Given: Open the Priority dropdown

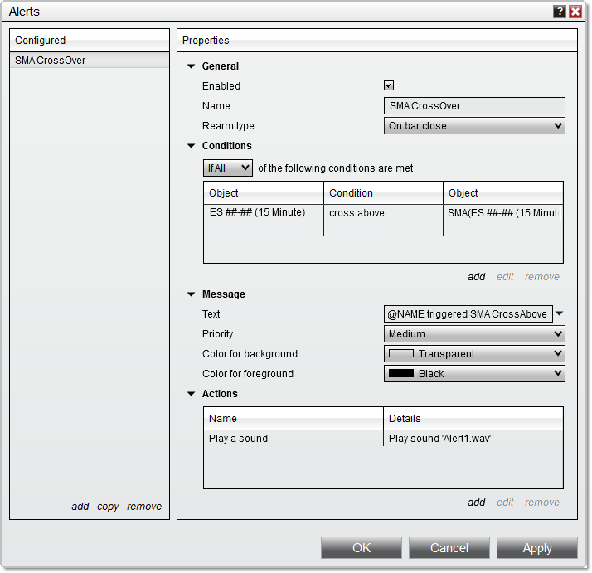Looking at the screenshot, I should 474,334.
